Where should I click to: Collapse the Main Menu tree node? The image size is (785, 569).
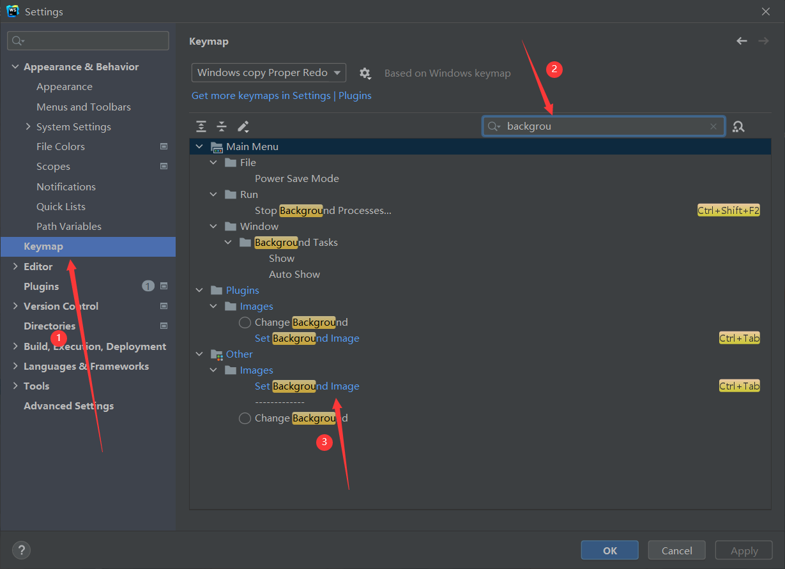(x=199, y=146)
